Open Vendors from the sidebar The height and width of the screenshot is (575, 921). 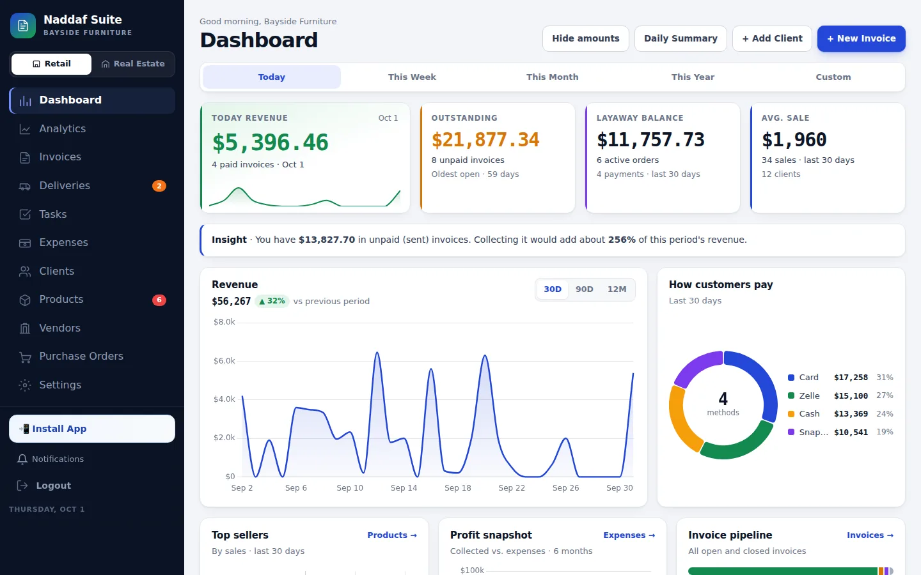click(92, 328)
